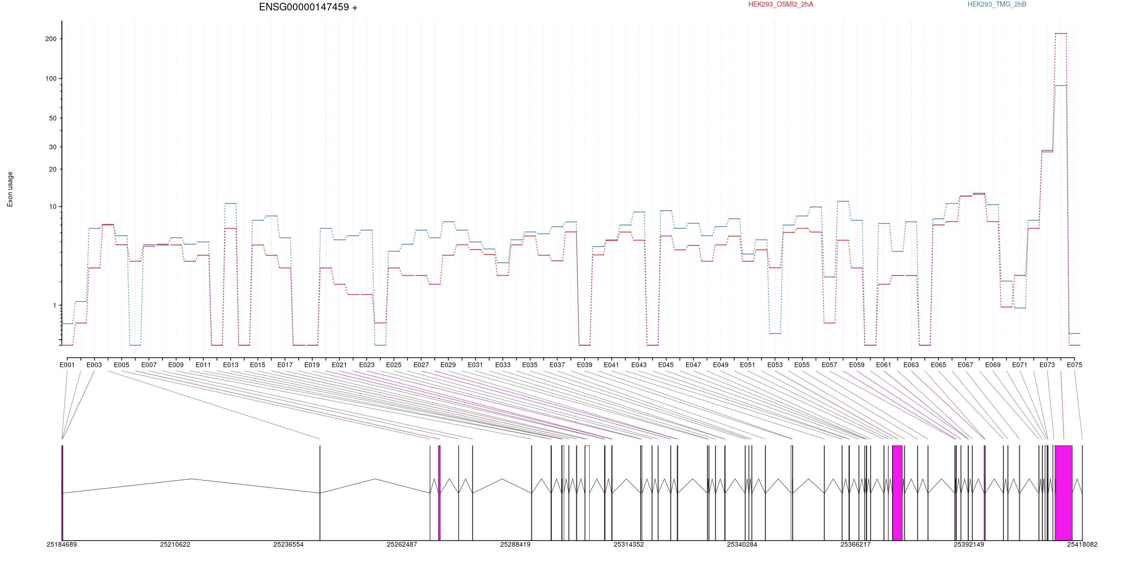
Task: Select exon label E037
Action: 557,365
